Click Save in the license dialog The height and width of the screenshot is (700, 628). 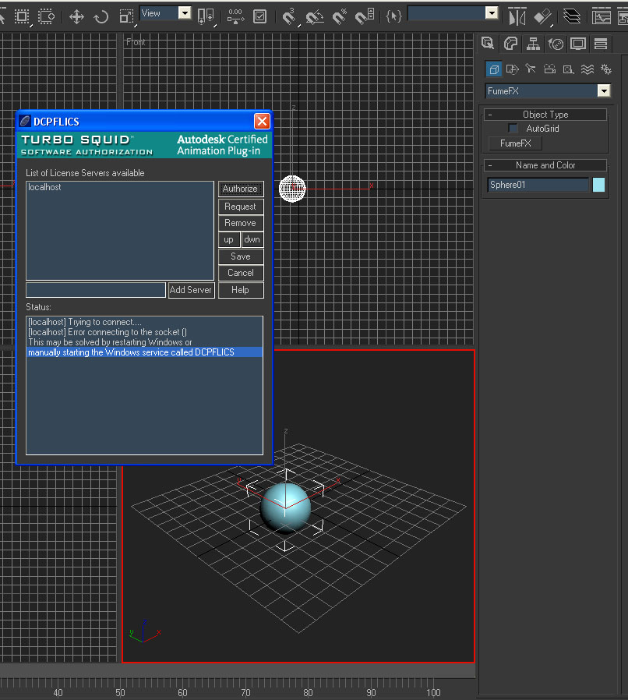pos(241,256)
